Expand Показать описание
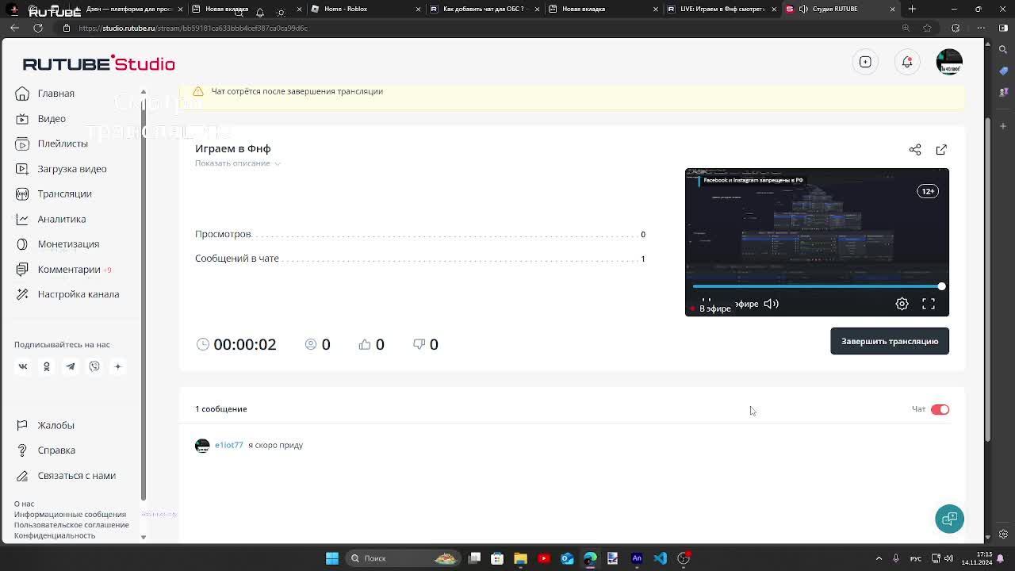 [238, 163]
